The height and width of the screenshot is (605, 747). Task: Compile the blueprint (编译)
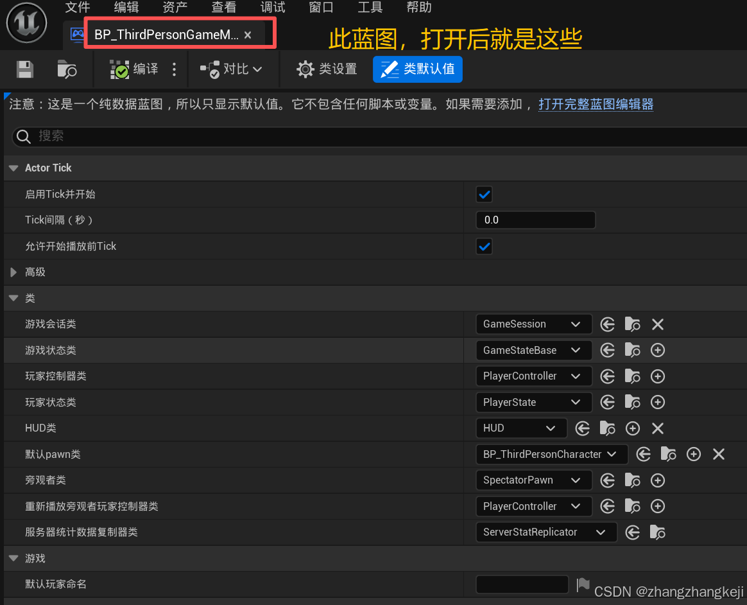click(x=134, y=69)
